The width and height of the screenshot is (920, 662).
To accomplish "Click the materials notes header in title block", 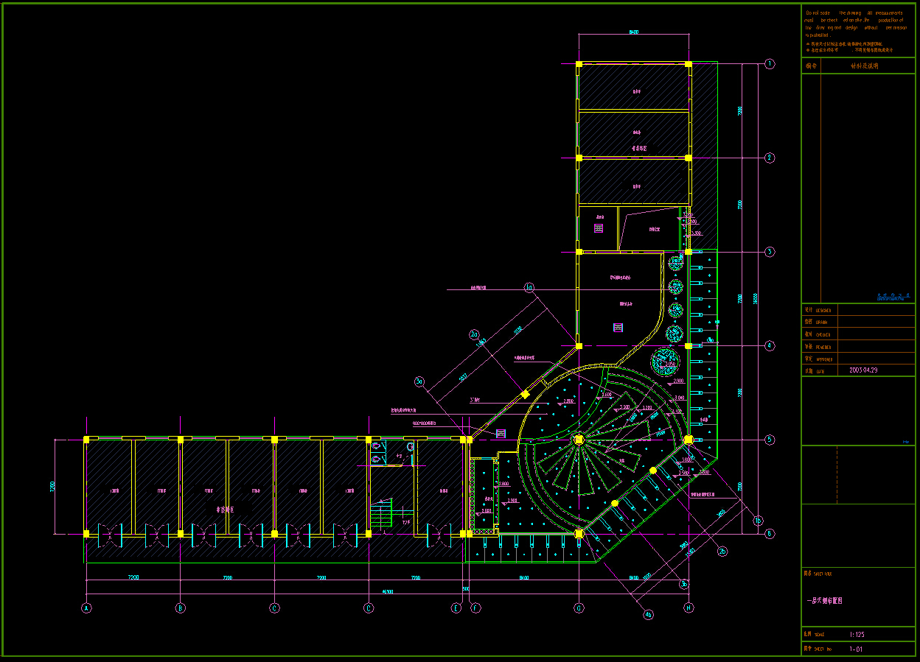I will (864, 66).
